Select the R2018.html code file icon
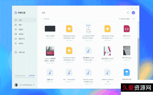Screen dimensions: 153x95 (127, 29)
